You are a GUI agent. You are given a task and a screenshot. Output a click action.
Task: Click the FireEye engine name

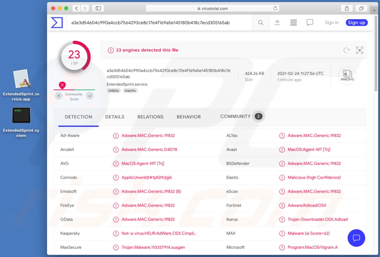coord(67,206)
